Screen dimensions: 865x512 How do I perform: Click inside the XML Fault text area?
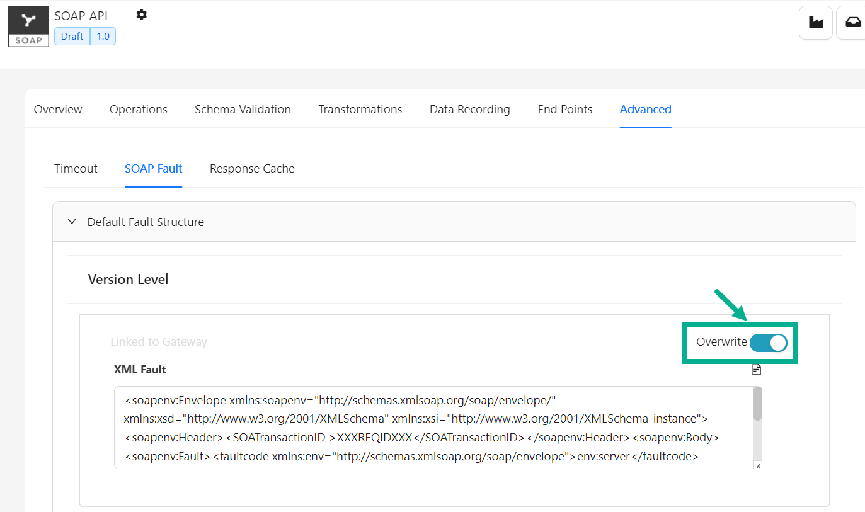coord(428,428)
